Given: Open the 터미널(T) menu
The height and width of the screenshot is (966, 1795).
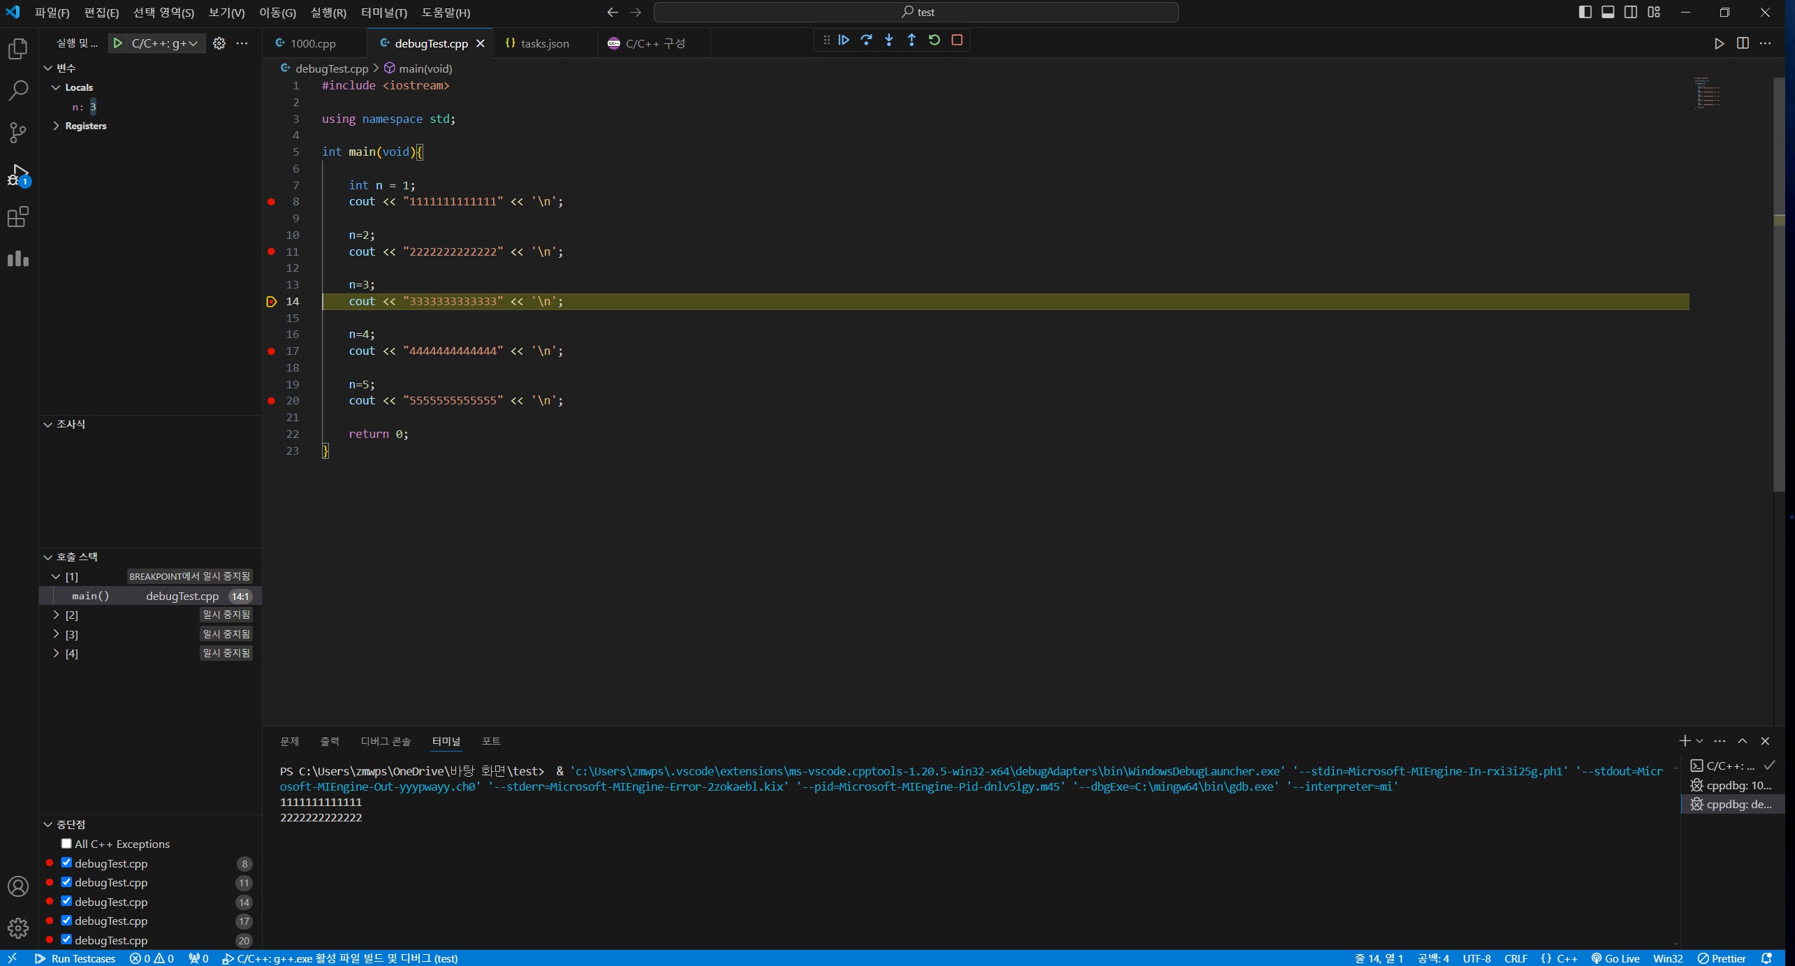Looking at the screenshot, I should [x=383, y=13].
